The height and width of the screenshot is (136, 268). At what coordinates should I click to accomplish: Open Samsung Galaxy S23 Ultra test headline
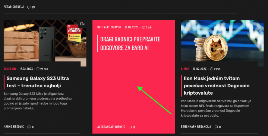38,82
